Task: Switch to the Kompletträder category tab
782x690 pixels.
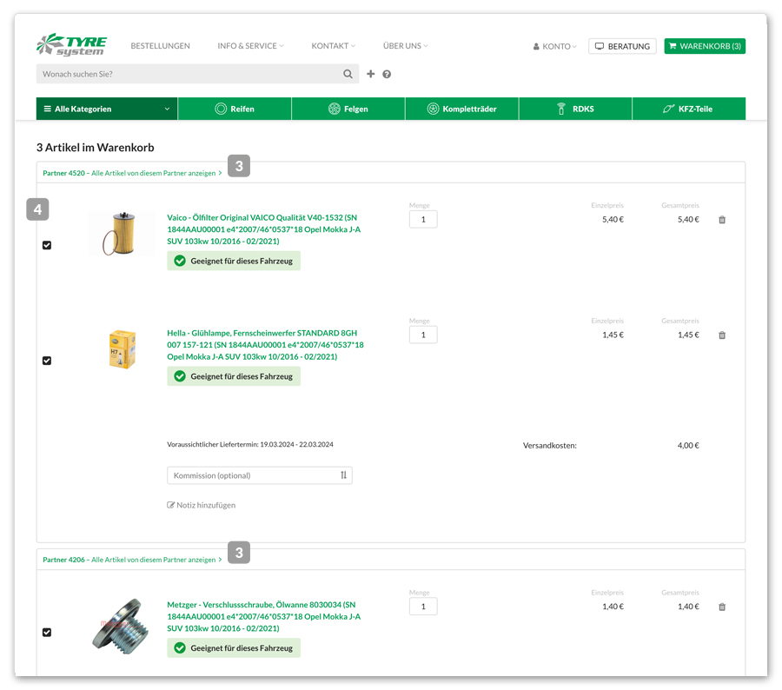Action: [462, 109]
